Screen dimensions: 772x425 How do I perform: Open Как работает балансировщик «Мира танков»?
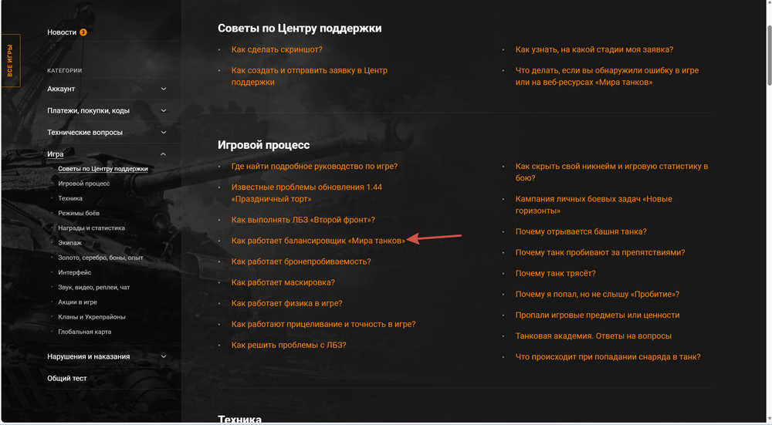tap(319, 241)
